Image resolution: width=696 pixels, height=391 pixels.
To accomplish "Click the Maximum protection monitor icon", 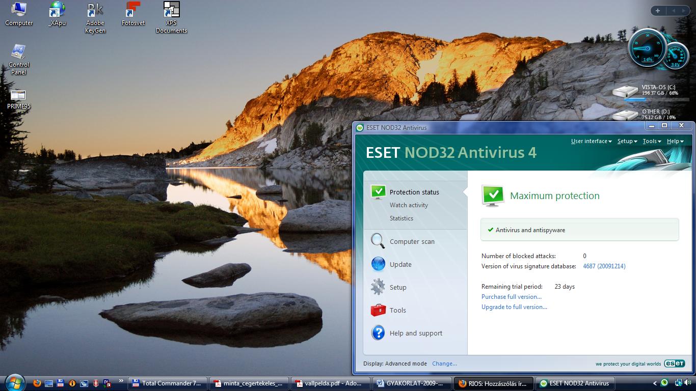I will (493, 196).
